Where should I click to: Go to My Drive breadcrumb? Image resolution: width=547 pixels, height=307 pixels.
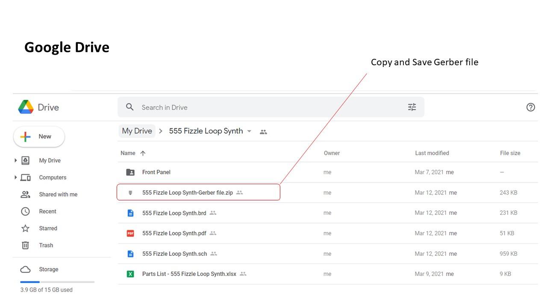click(x=137, y=131)
